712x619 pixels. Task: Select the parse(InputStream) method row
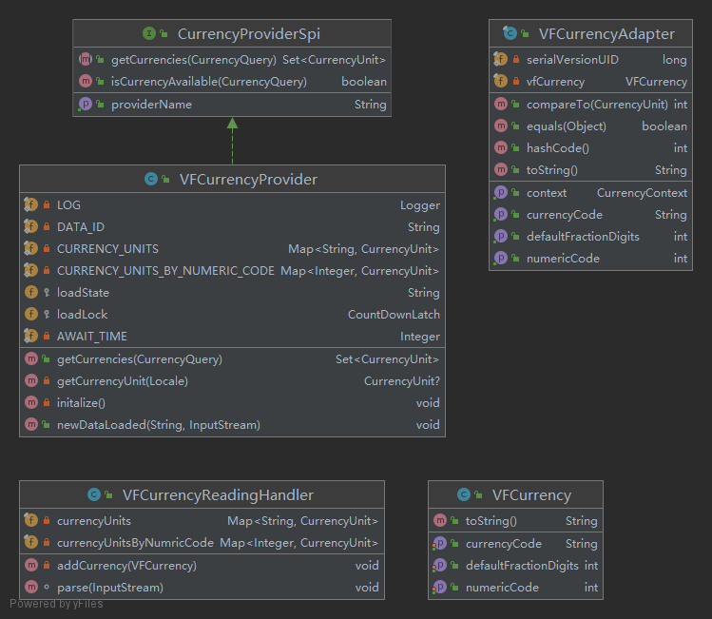[202, 588]
